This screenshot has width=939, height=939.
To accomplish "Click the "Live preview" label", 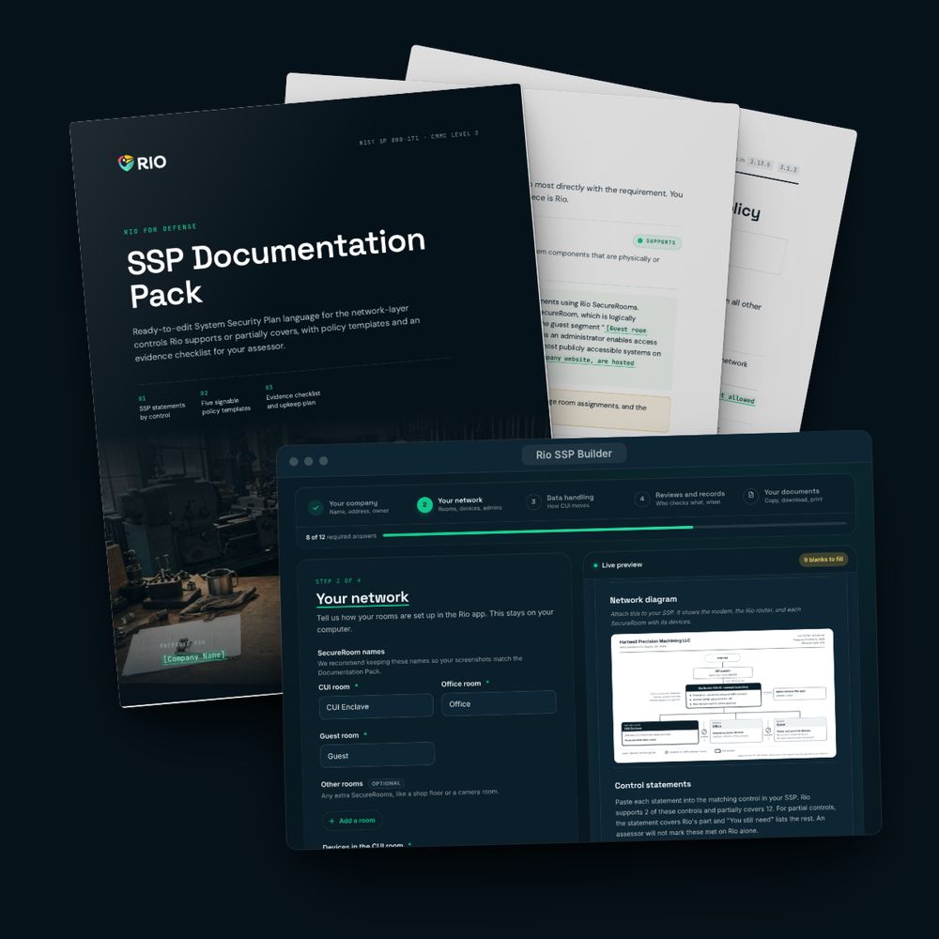I will [x=622, y=564].
